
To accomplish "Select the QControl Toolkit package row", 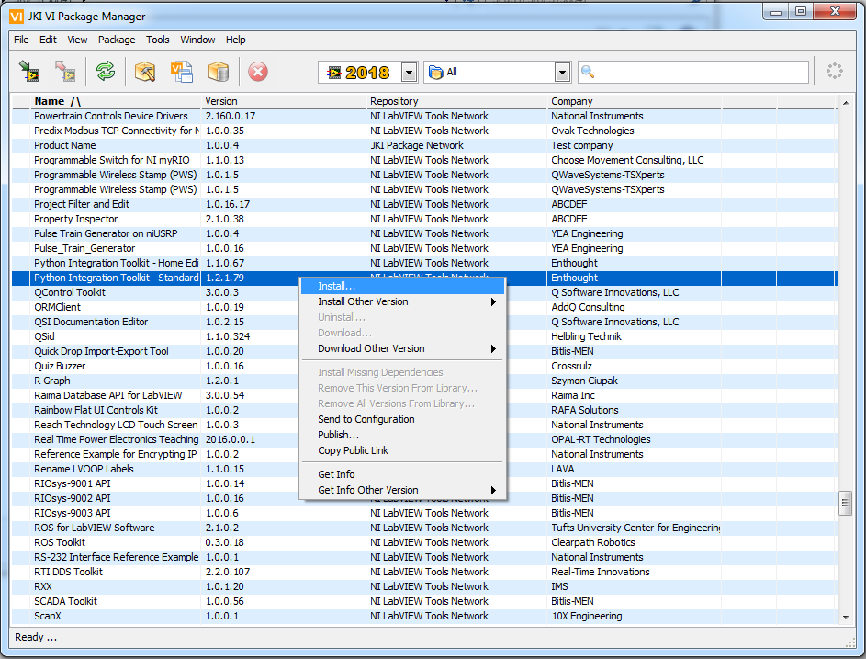I will click(x=154, y=292).
